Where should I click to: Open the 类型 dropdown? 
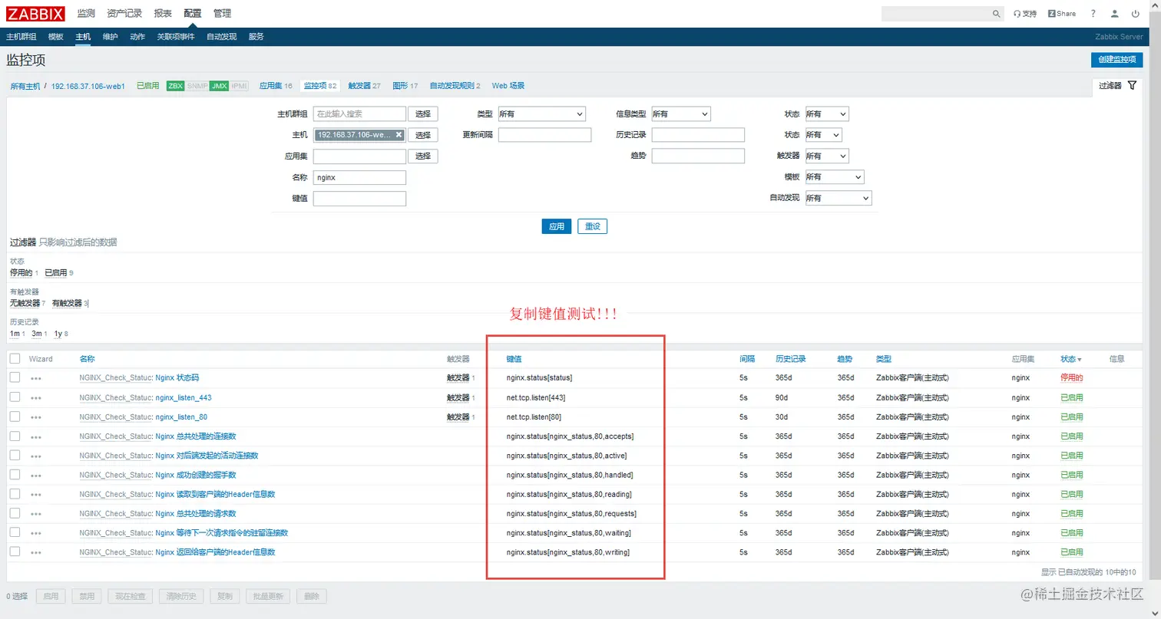pos(541,114)
